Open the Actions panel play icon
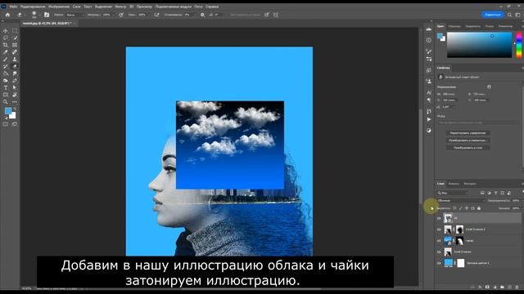This screenshot has height=294, width=524. (429, 120)
